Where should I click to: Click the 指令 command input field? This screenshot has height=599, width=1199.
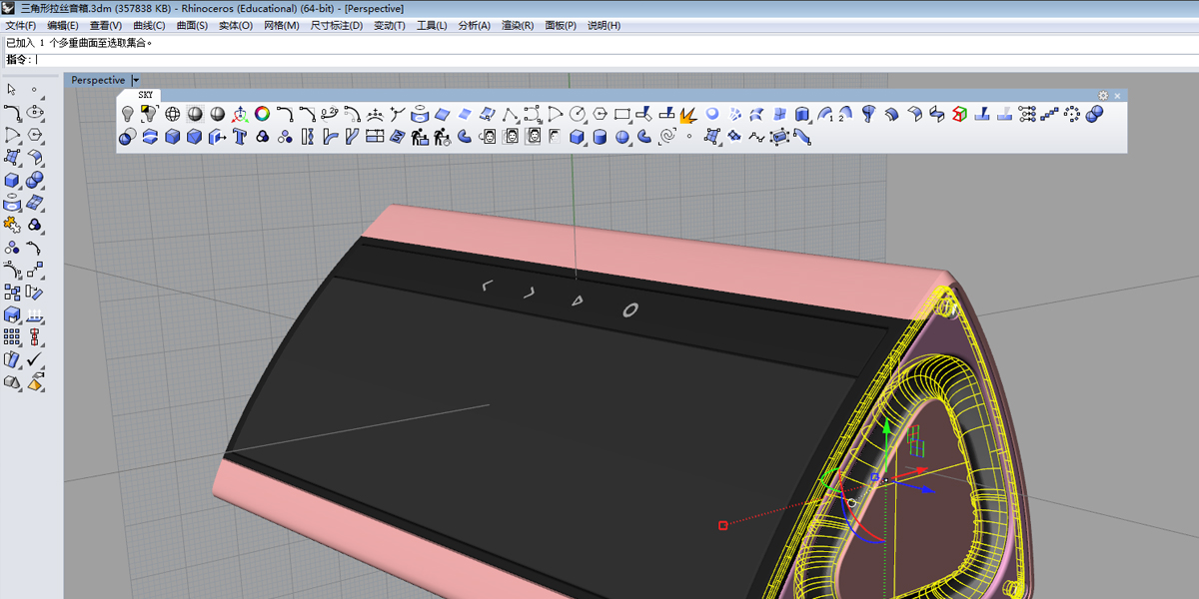coord(599,59)
